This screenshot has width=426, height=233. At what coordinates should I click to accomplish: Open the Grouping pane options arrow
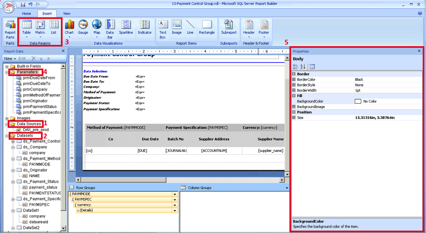[287, 188]
